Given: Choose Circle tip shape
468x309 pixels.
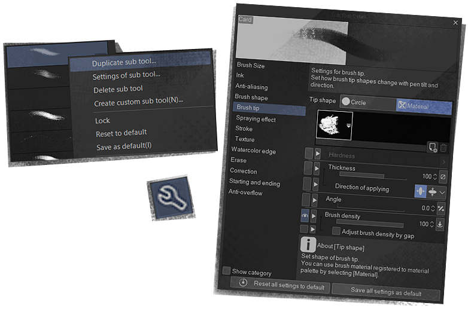Looking at the screenshot, I should click(368, 103).
